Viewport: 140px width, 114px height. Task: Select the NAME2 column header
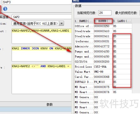84,21
